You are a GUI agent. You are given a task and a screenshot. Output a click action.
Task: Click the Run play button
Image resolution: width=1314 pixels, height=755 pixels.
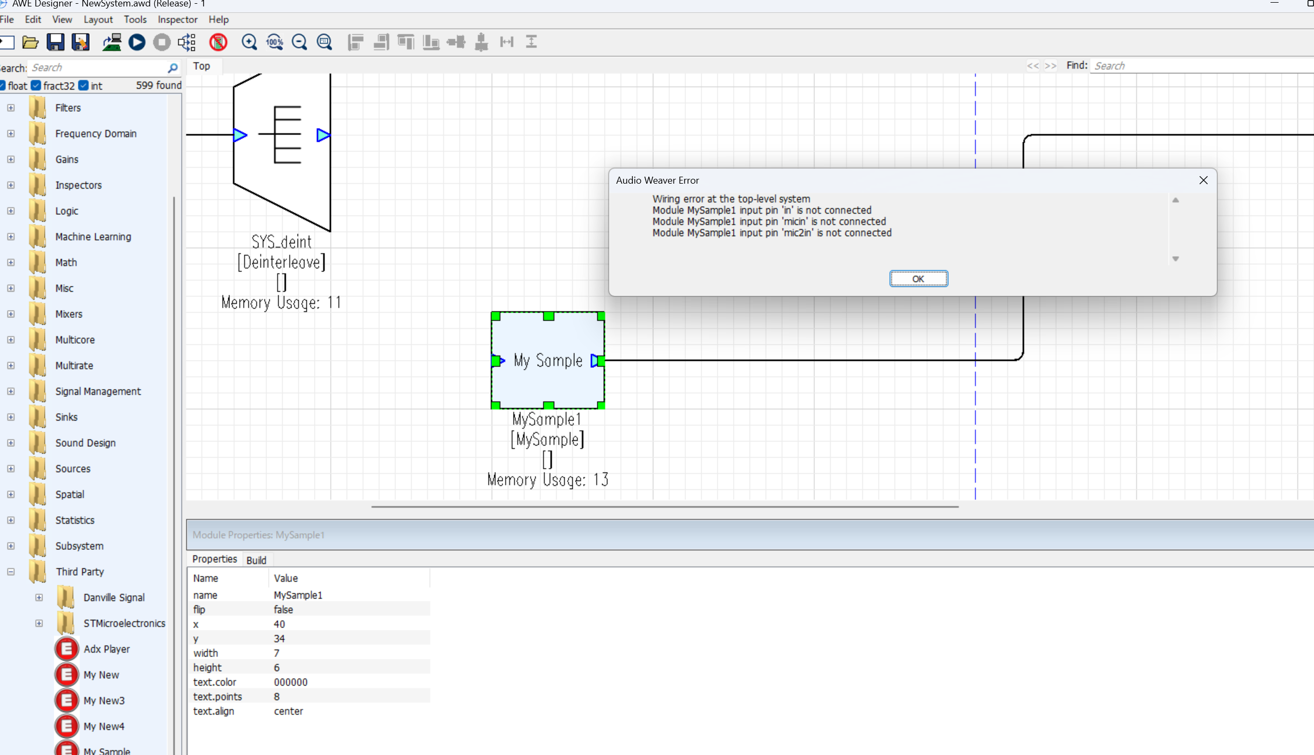coord(137,42)
